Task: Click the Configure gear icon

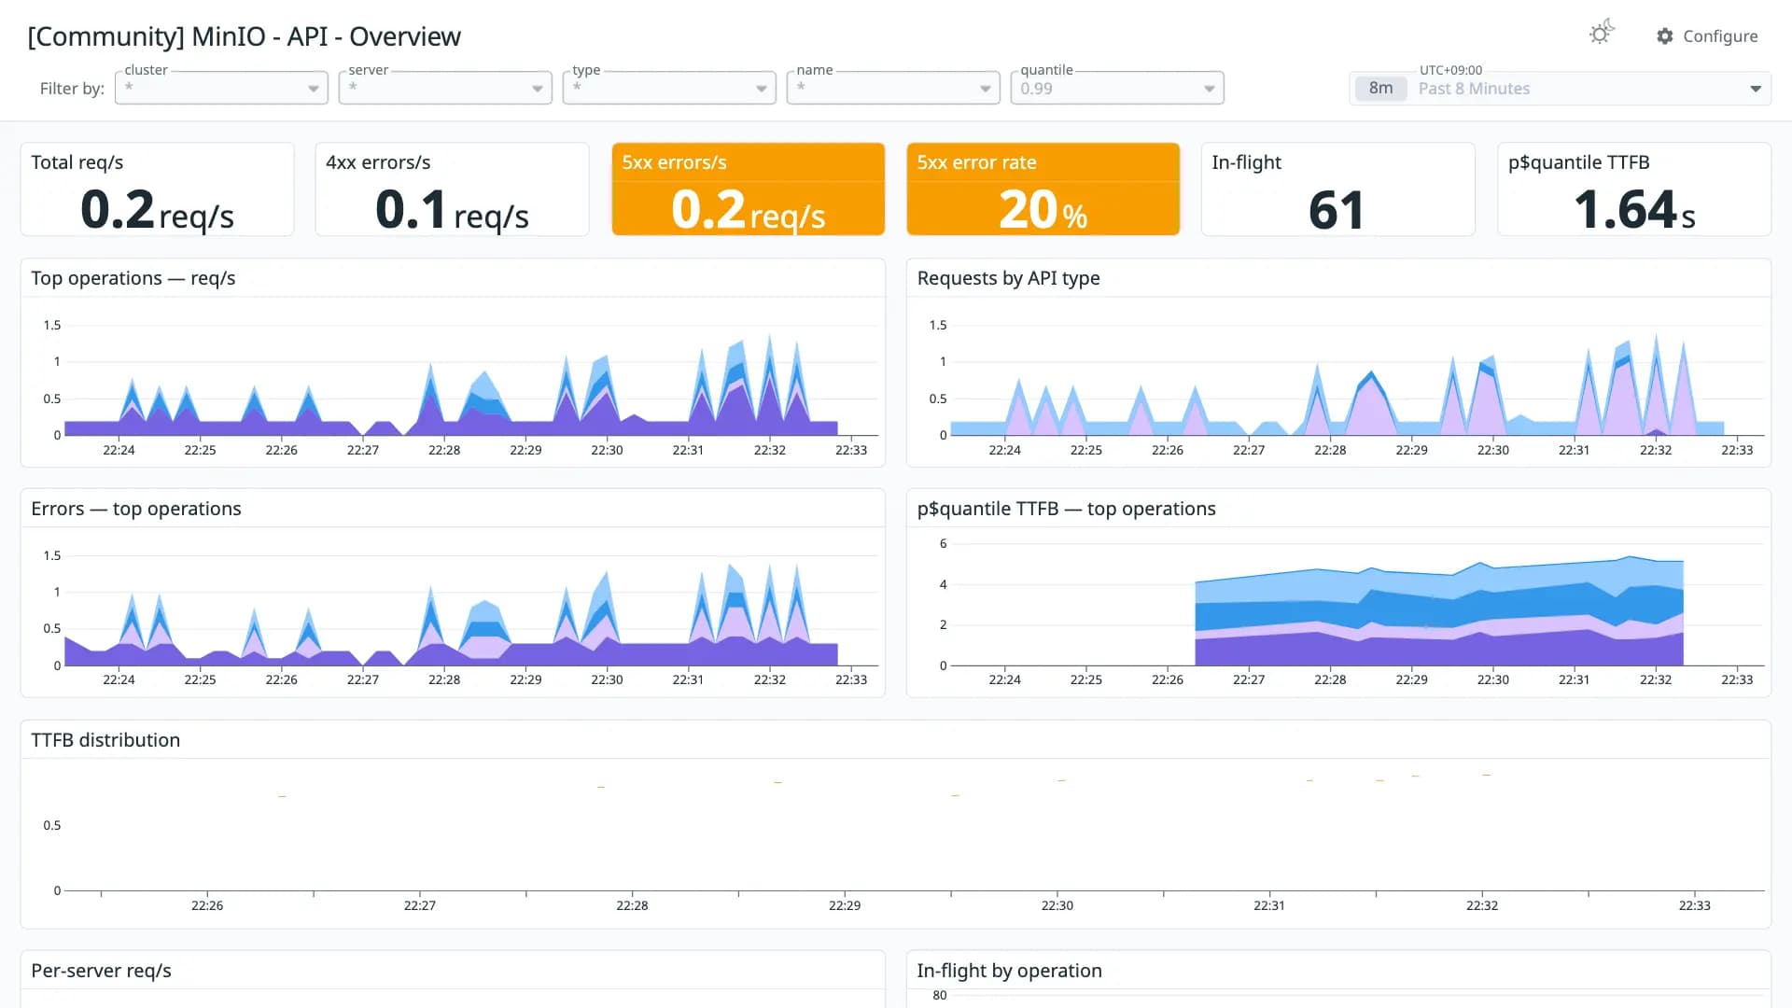Action: pyautogui.click(x=1665, y=36)
